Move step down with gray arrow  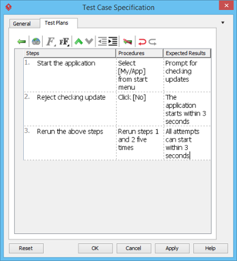[89, 42]
